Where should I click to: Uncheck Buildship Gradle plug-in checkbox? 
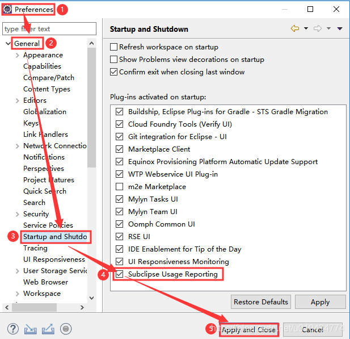point(120,111)
